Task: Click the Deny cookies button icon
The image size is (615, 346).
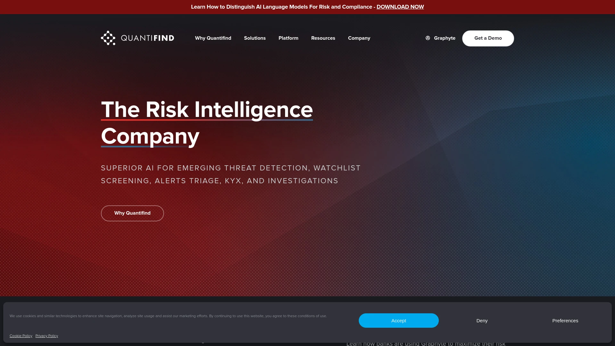Action: pos(482,320)
